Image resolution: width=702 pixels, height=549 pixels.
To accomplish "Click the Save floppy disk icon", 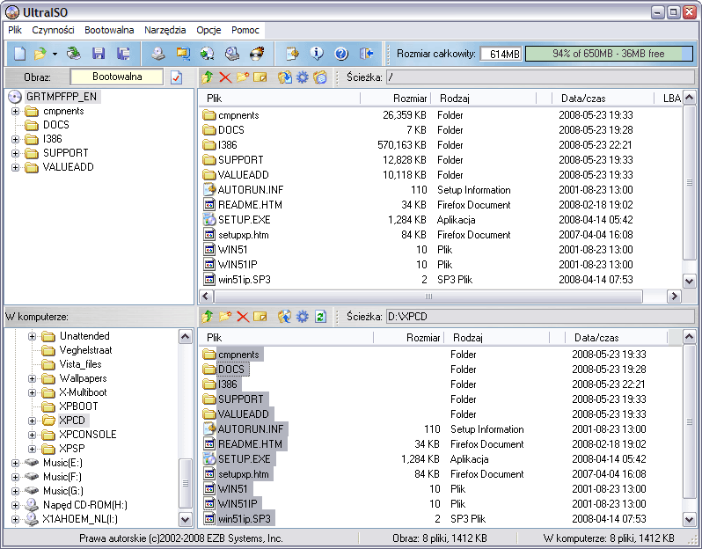I will (99, 54).
